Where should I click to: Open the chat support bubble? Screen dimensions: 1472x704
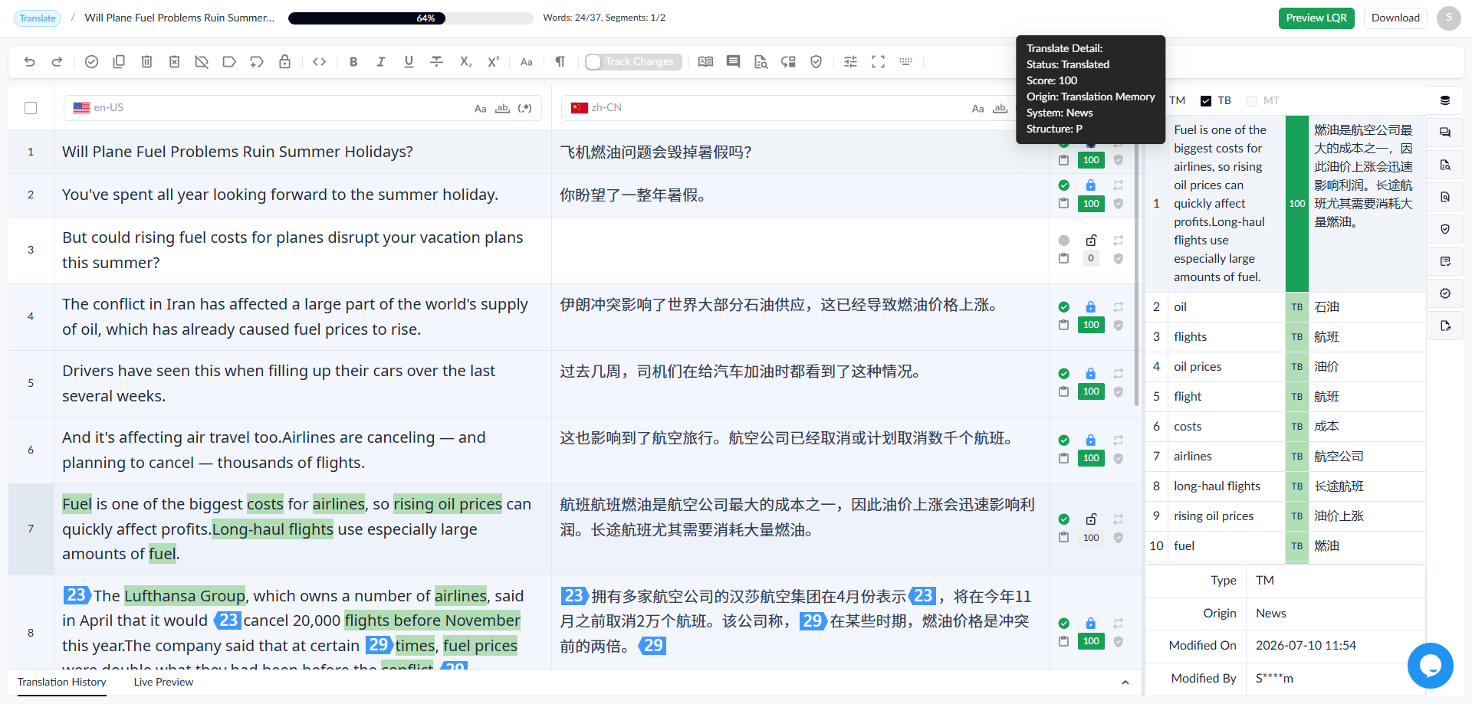point(1431,666)
